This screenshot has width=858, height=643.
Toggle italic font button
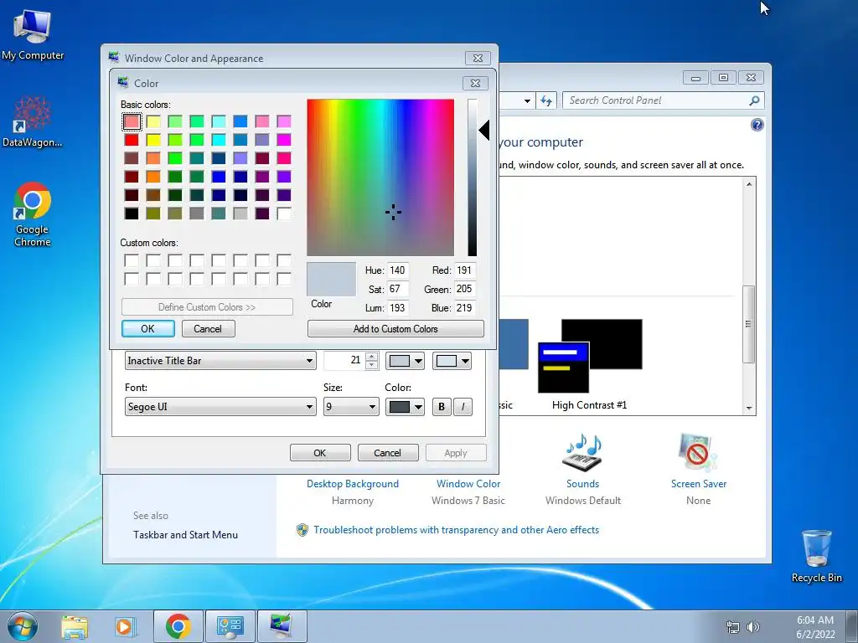[x=463, y=407]
